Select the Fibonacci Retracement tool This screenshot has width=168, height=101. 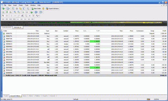point(26,16)
